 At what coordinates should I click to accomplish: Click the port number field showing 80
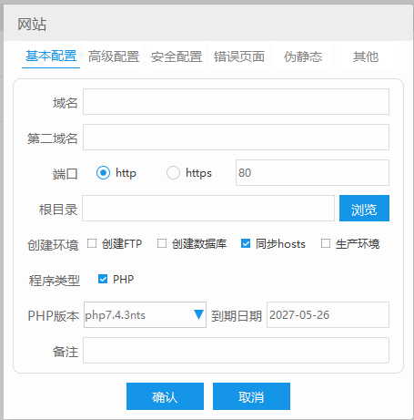(x=312, y=172)
